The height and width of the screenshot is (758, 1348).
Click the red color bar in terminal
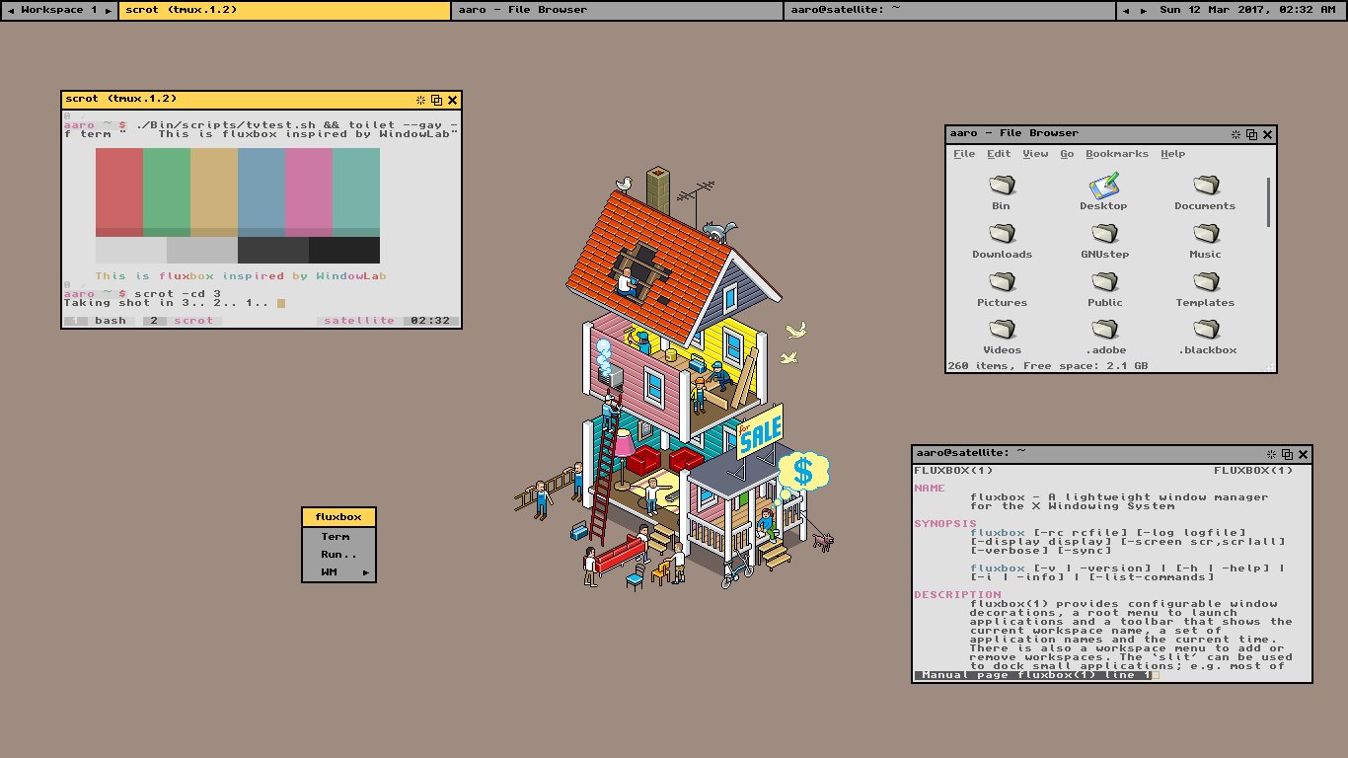click(119, 192)
